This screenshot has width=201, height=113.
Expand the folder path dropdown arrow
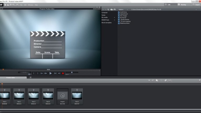(x=196, y=10)
